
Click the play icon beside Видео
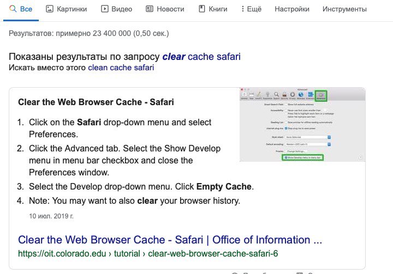pos(104,9)
